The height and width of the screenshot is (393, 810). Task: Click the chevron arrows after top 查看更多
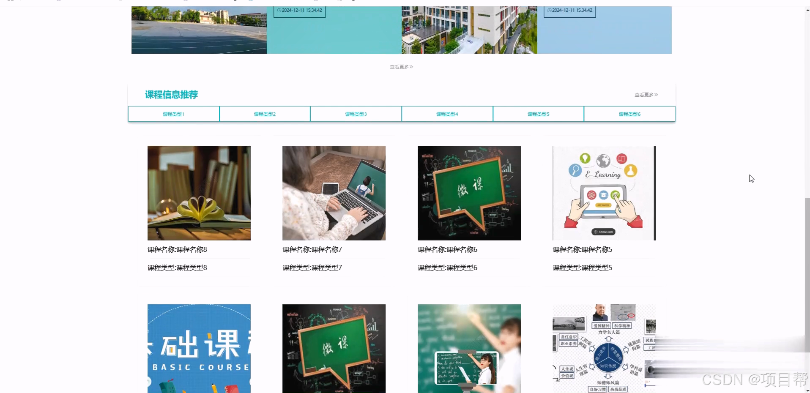(411, 67)
